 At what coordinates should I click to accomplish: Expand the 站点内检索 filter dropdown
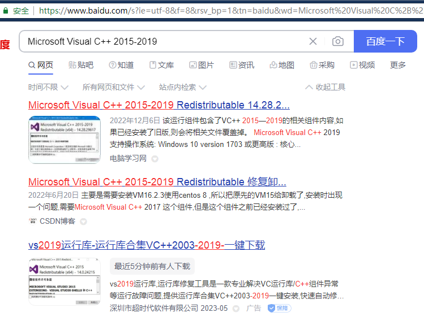pyautogui.click(x=182, y=87)
